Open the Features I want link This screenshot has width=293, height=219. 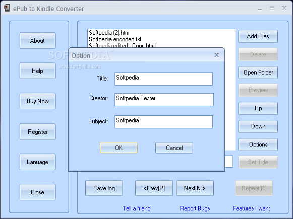point(251,208)
